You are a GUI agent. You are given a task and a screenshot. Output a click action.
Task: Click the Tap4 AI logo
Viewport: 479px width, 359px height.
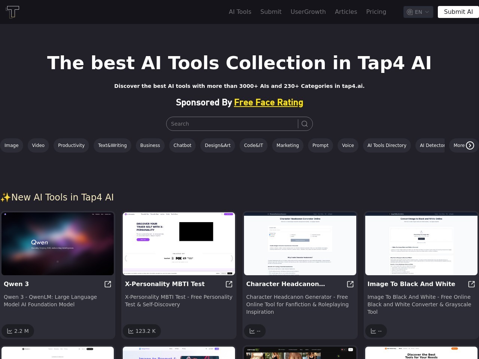coord(12,12)
